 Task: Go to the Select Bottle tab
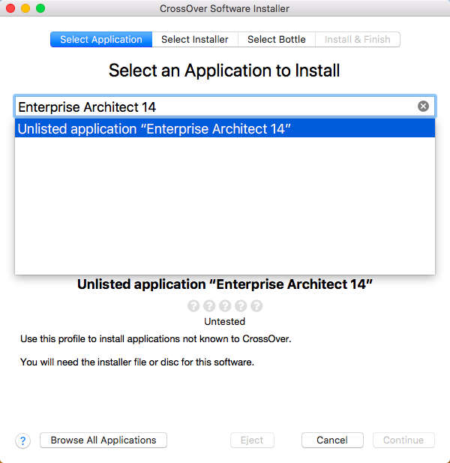tap(277, 40)
